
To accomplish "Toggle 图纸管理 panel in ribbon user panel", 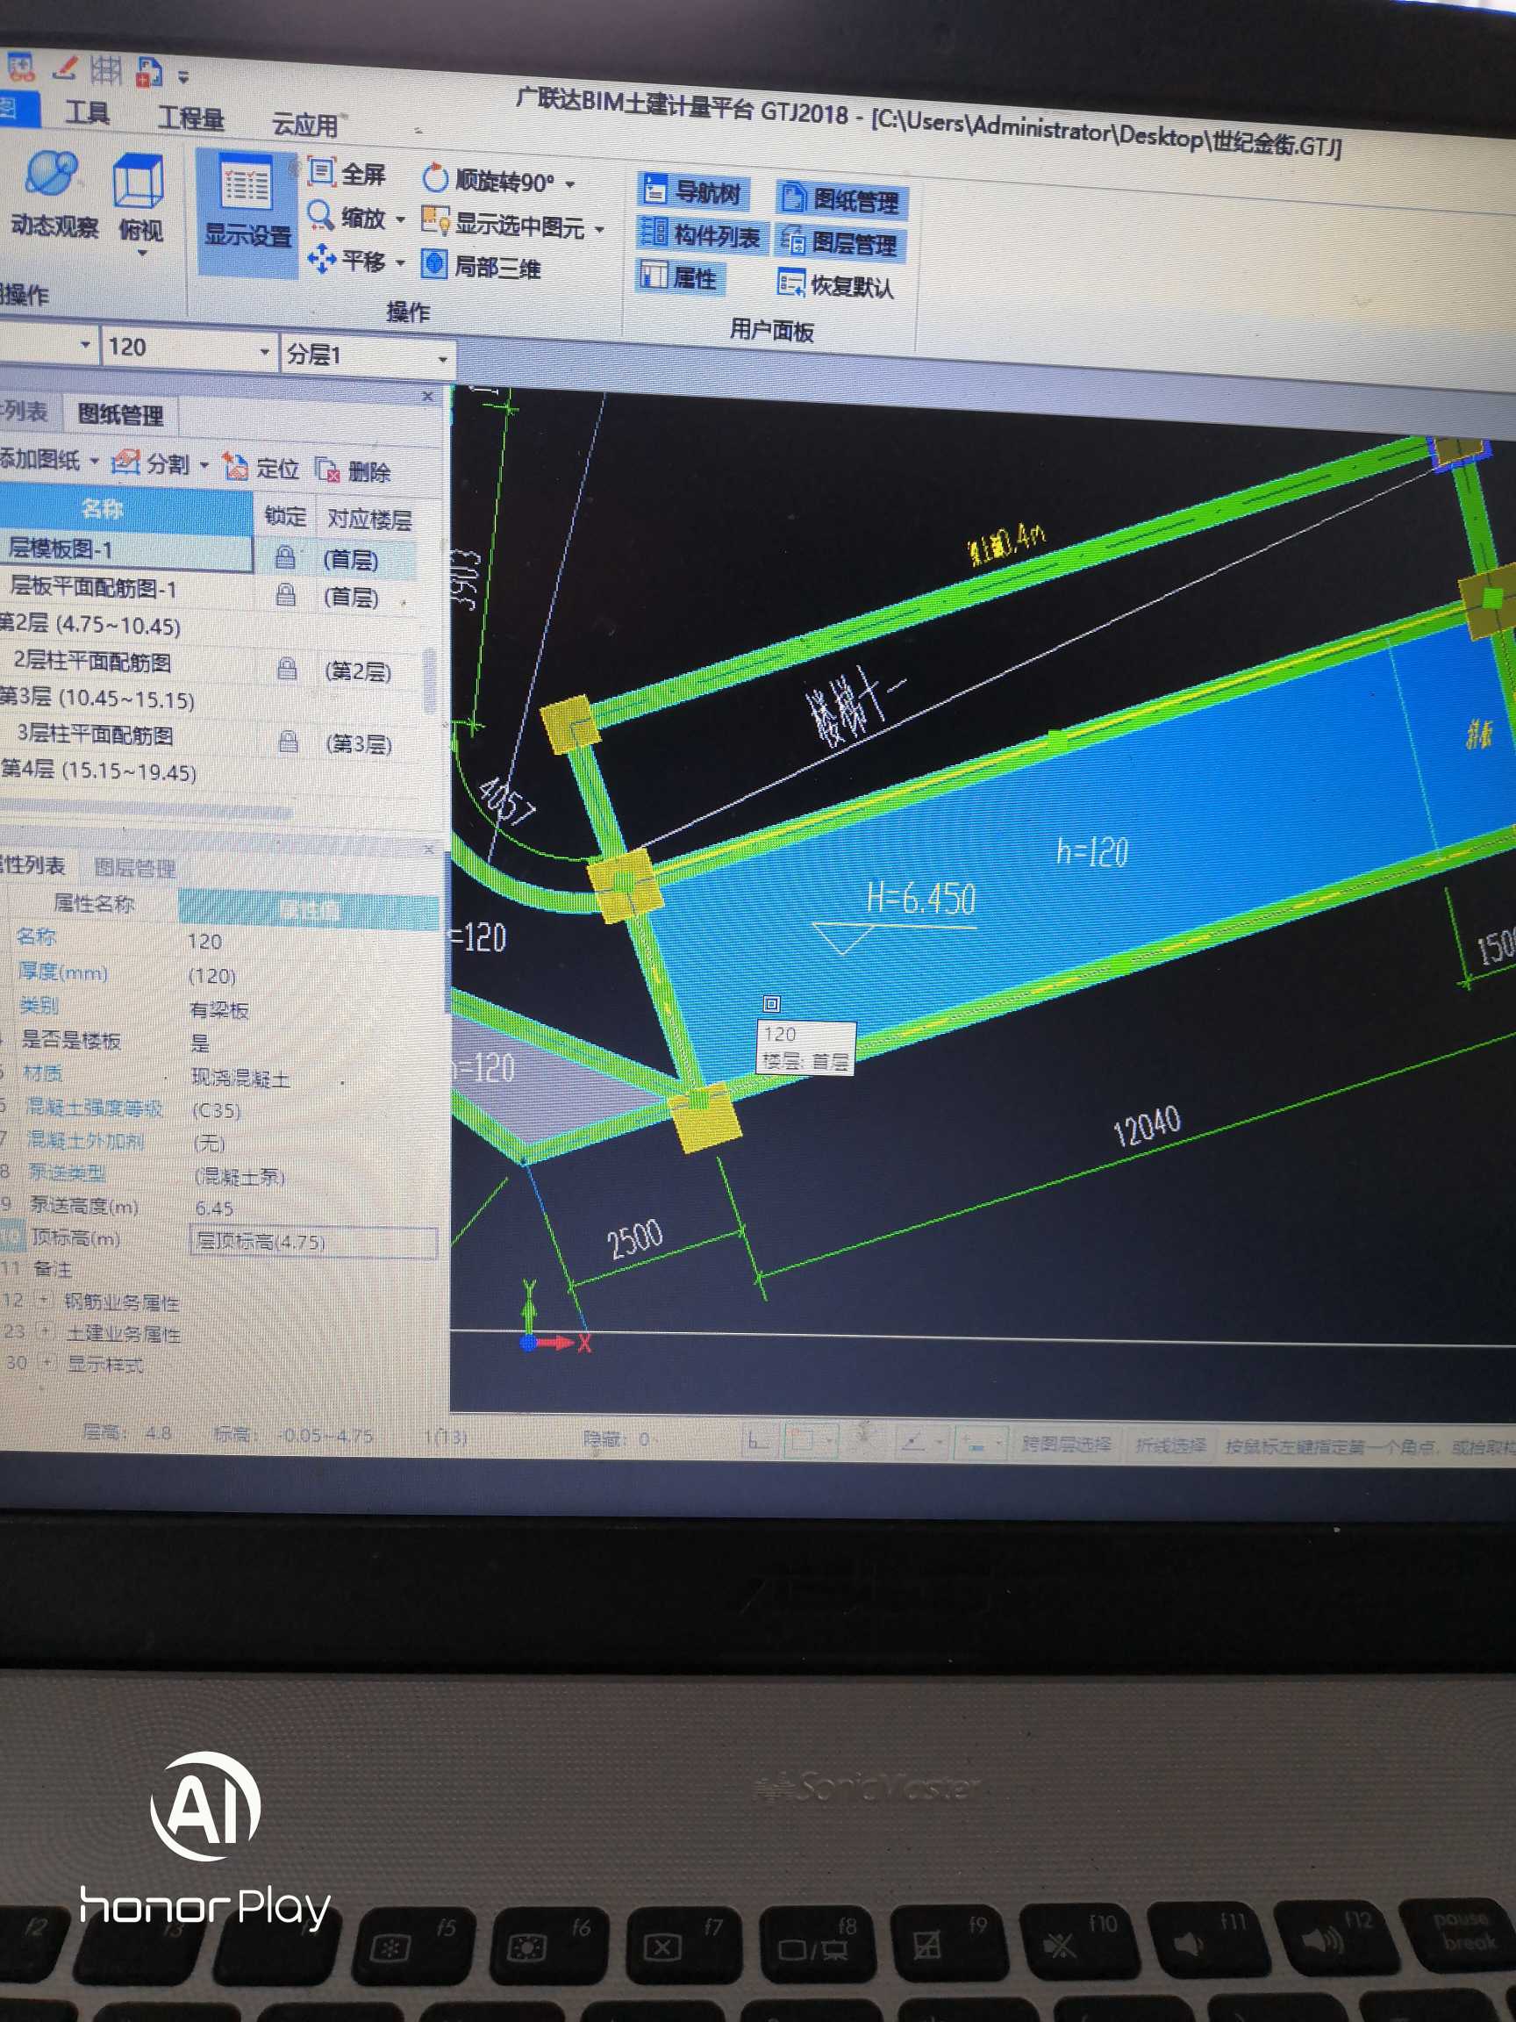I will (x=840, y=198).
